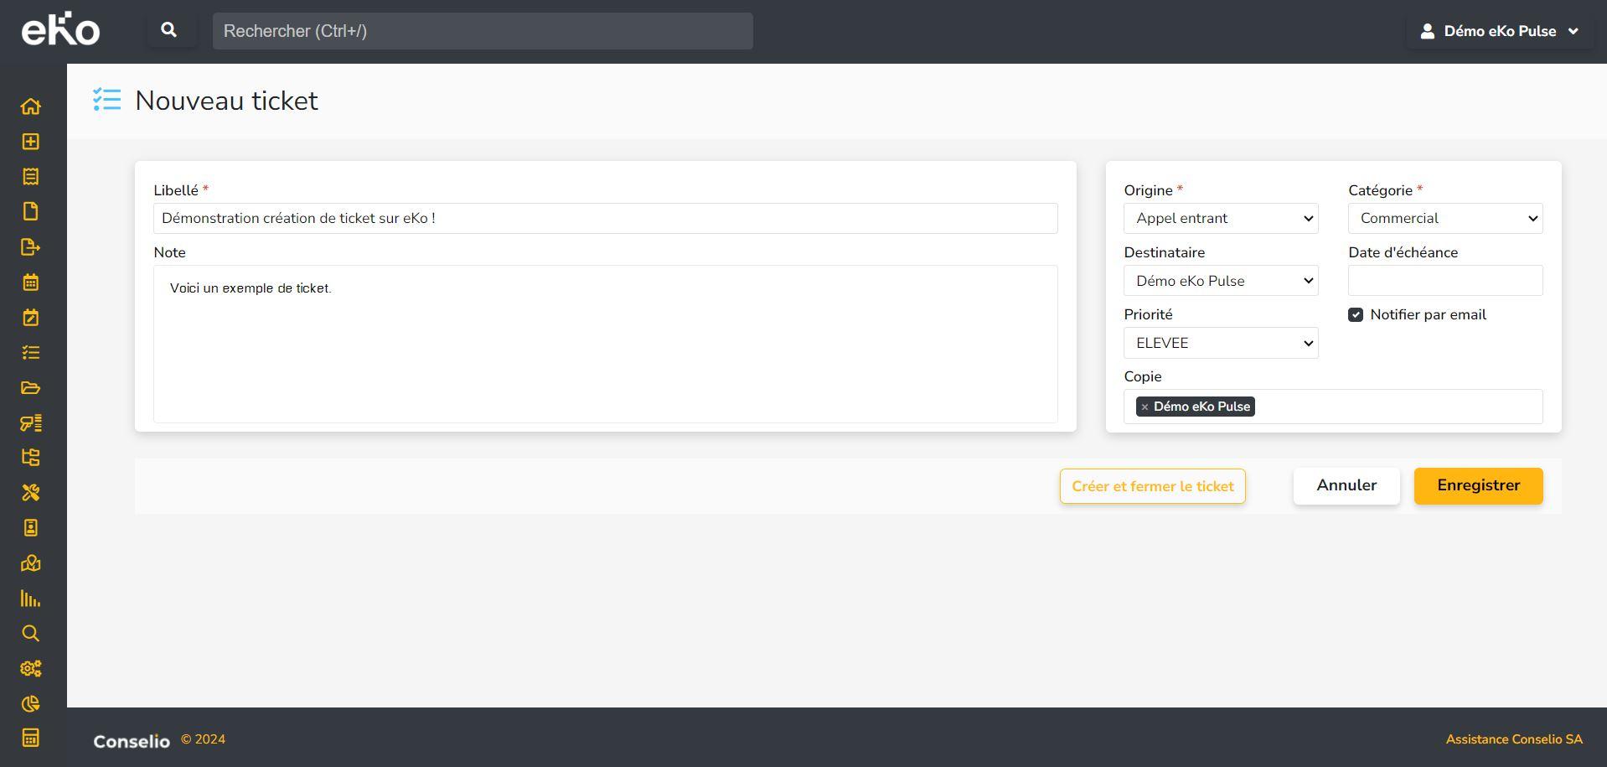Open the home icon in sidebar
The height and width of the screenshot is (767, 1607).
[x=31, y=106]
